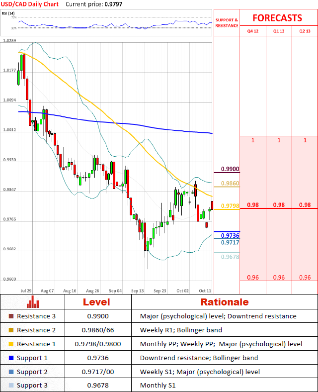Click the 0.9900 resistance level marker on chart
The image size is (318, 392).
pos(230,169)
